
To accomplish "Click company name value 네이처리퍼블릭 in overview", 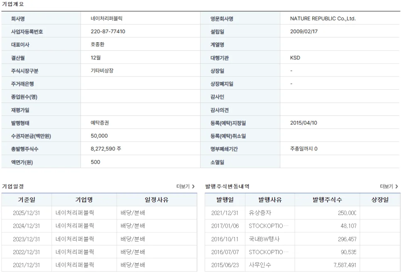I will tap(107, 18).
